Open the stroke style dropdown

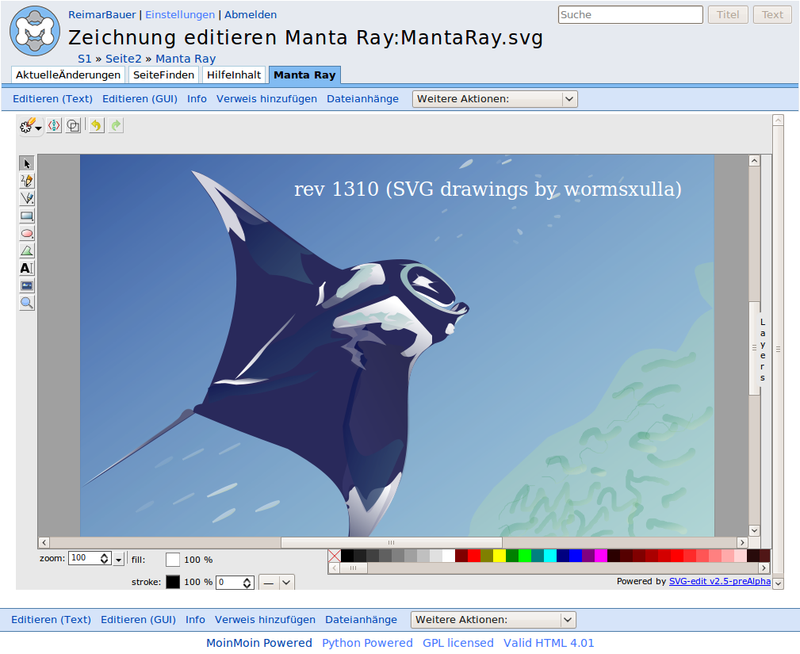pyautogui.click(x=277, y=582)
